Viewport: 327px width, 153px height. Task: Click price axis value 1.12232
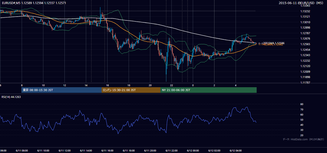point(306,61)
